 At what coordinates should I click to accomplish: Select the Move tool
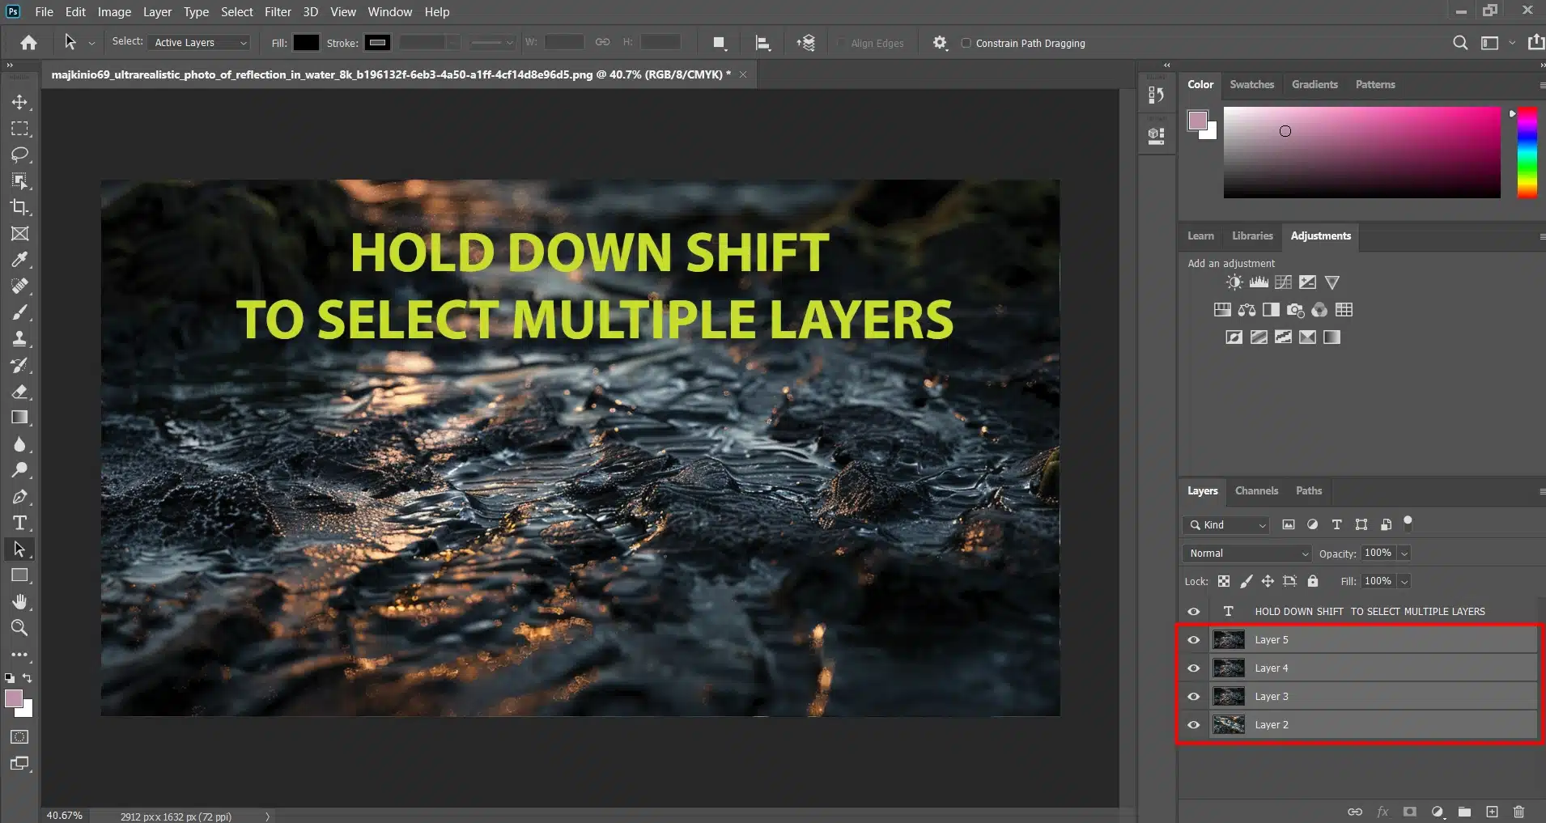tap(19, 102)
